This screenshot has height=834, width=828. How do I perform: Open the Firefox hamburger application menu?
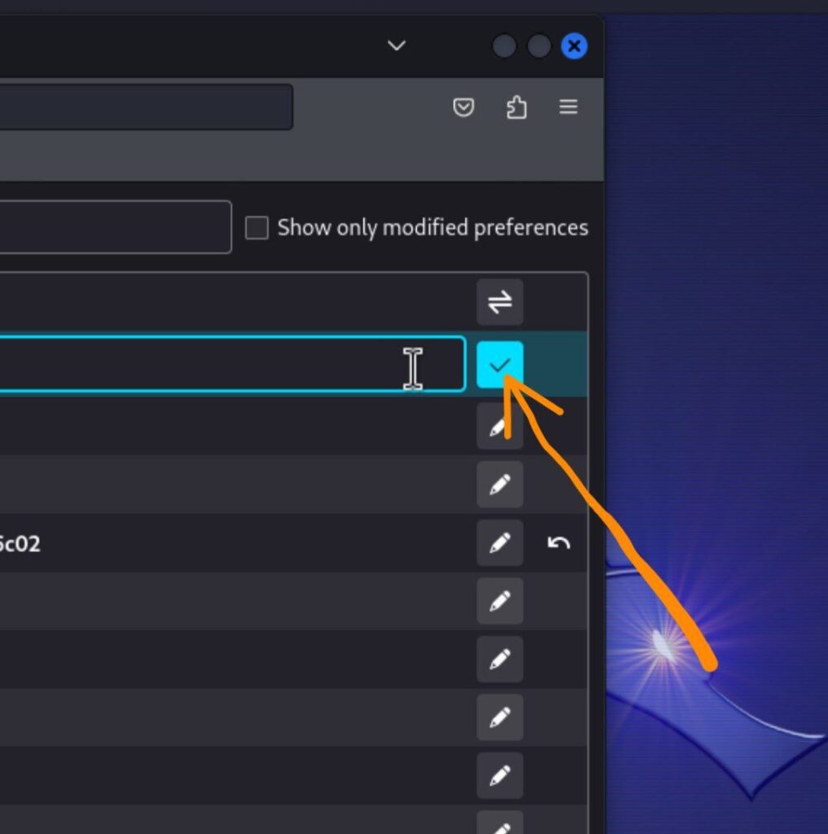click(568, 108)
